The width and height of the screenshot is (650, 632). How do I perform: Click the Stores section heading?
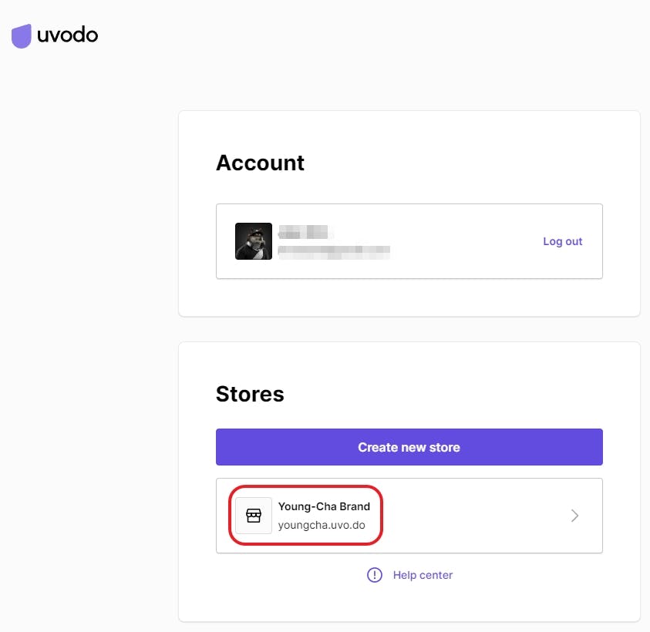(x=250, y=394)
